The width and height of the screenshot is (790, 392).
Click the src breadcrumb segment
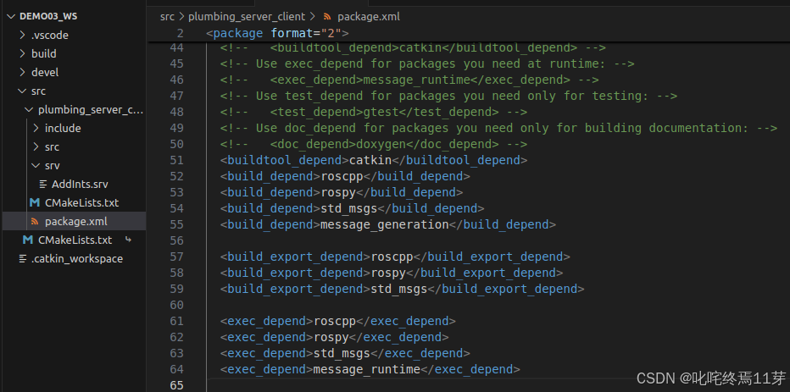click(167, 17)
